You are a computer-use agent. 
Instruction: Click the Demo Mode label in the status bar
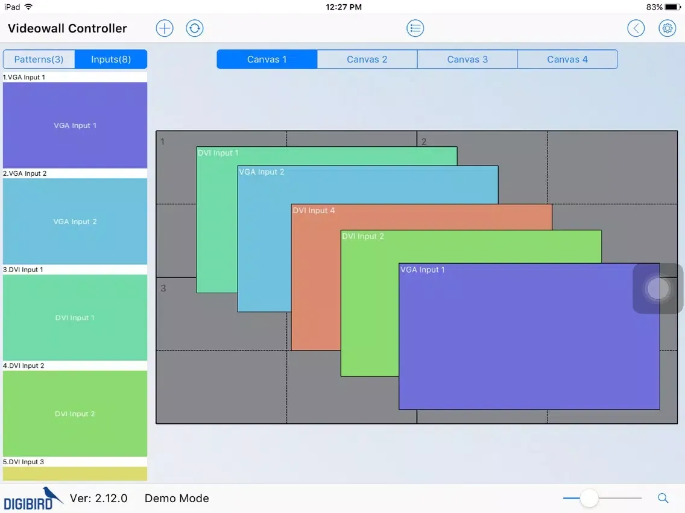176,498
